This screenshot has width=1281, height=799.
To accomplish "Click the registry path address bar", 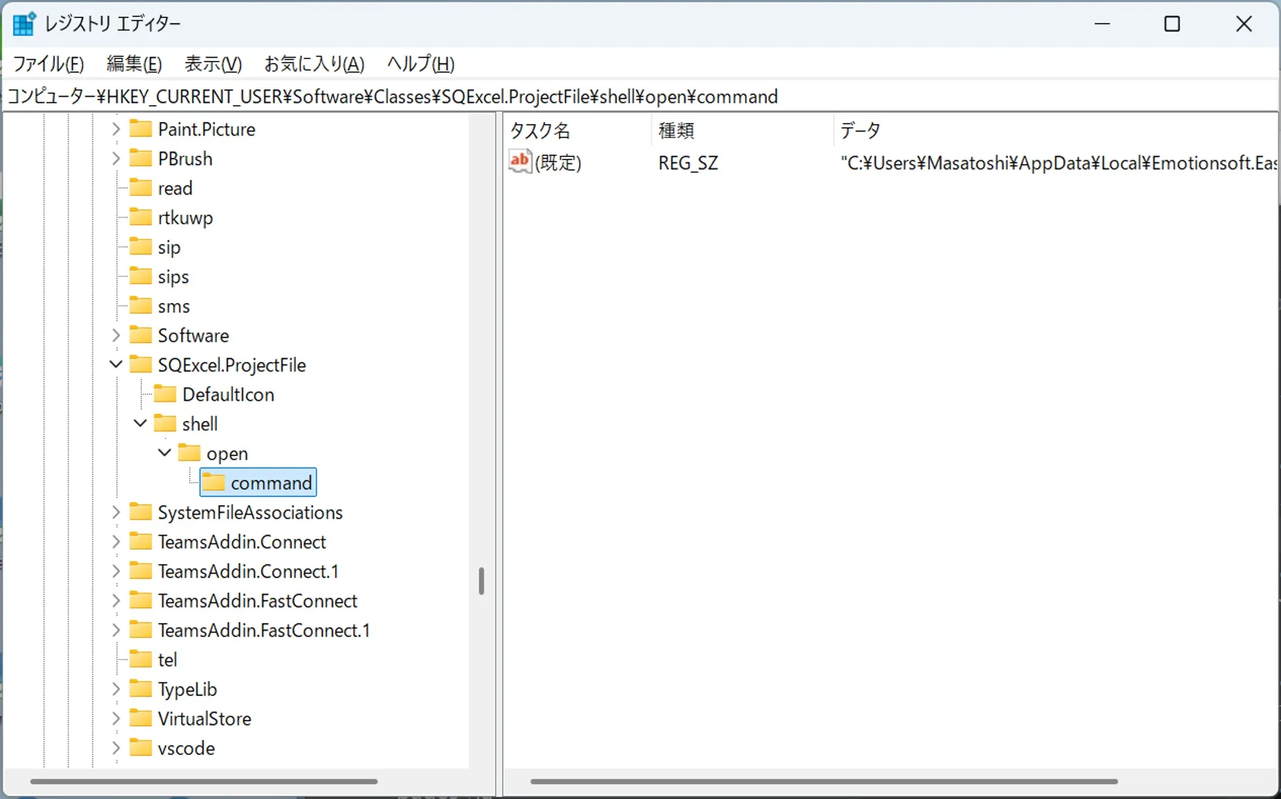I will click(640, 97).
